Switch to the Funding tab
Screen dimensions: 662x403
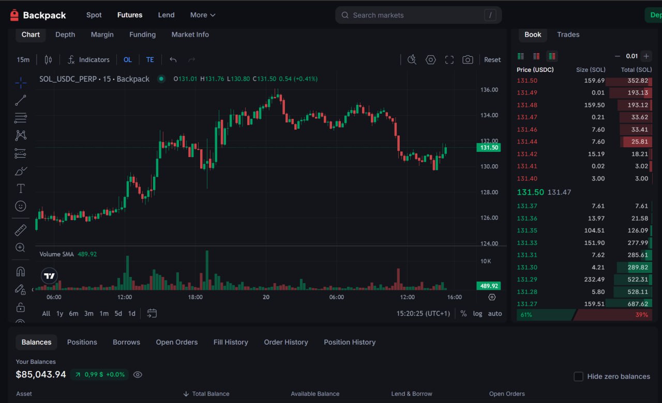pos(142,35)
